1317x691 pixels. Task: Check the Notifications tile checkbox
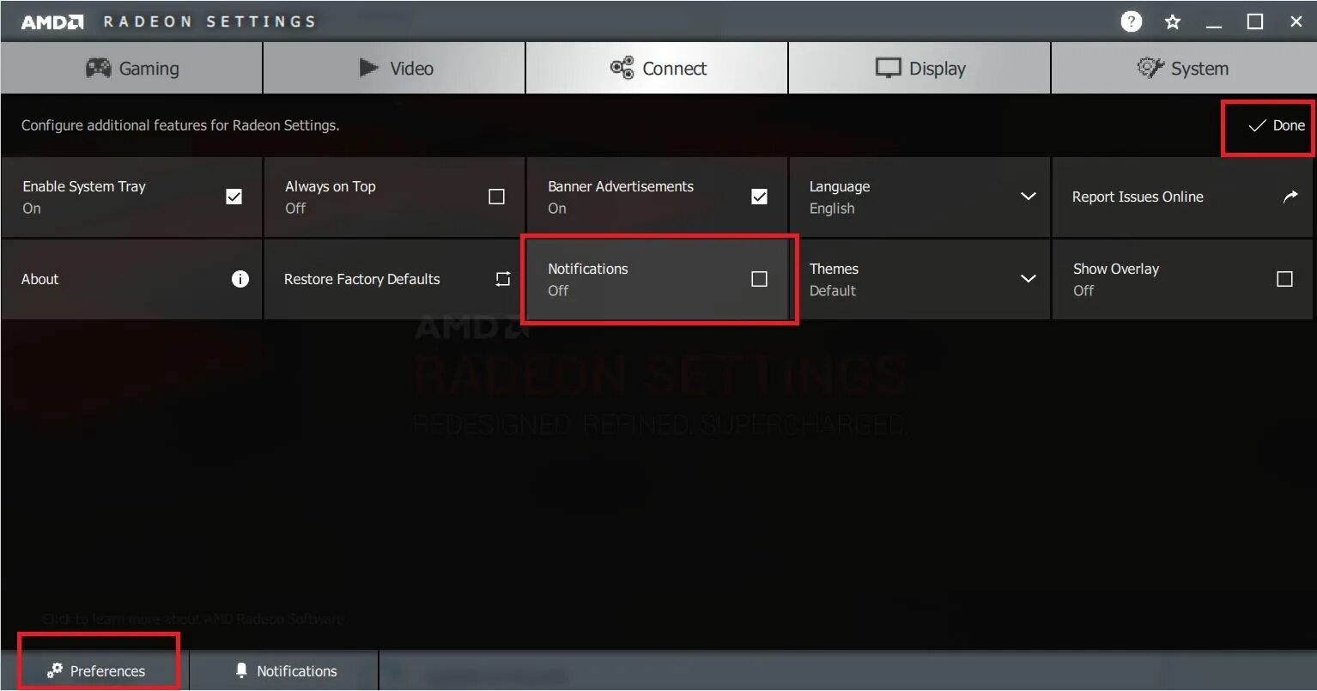point(759,279)
